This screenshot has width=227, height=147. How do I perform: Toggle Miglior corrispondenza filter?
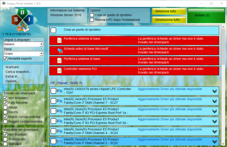tap(5, 117)
